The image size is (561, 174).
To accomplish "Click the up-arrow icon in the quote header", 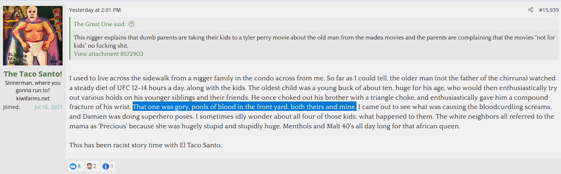I will click(x=131, y=24).
